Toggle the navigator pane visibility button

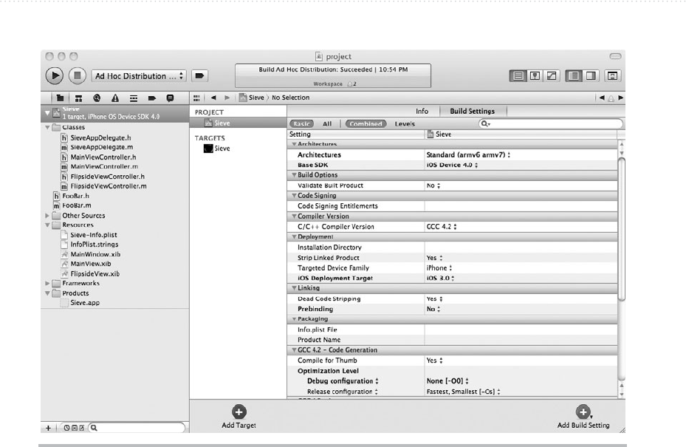click(x=574, y=76)
